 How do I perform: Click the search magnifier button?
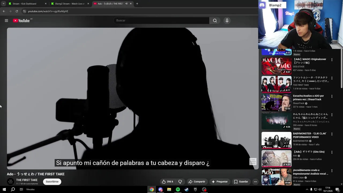[215, 21]
